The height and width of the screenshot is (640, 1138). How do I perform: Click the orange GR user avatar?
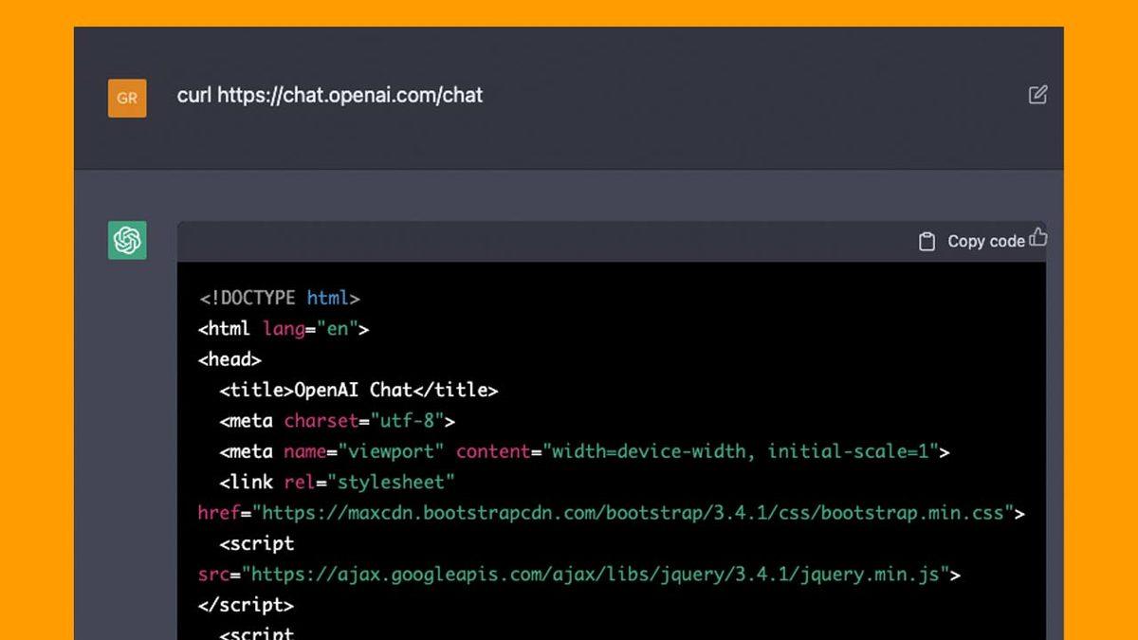pyautogui.click(x=127, y=98)
